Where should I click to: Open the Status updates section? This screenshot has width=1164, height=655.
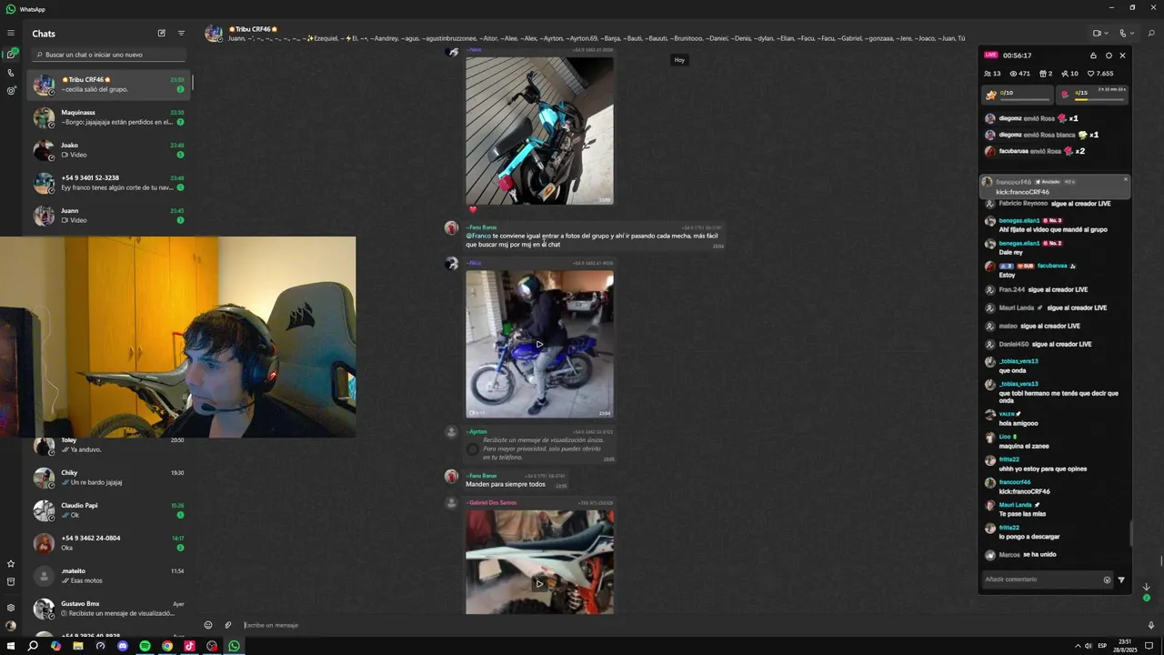point(11,91)
